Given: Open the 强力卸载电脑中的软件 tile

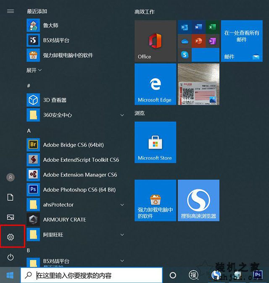Looking at the screenshot, I should 155,200.
